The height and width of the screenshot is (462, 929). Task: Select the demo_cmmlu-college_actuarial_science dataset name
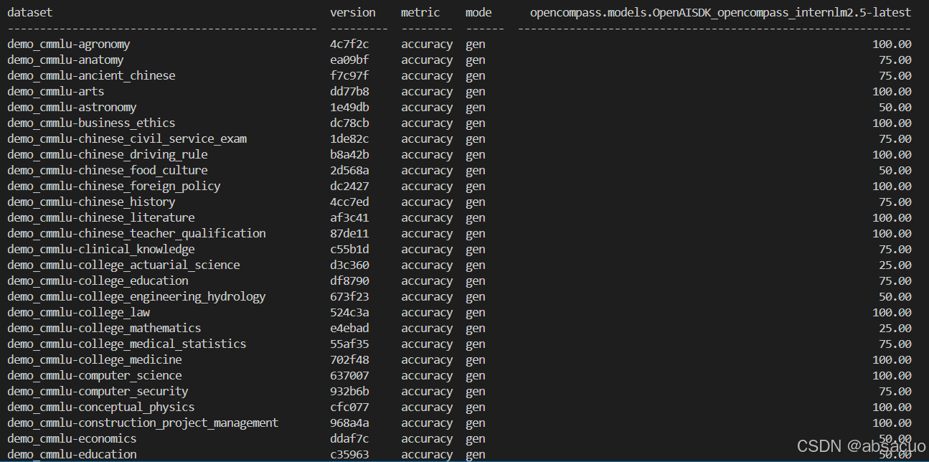(x=123, y=265)
